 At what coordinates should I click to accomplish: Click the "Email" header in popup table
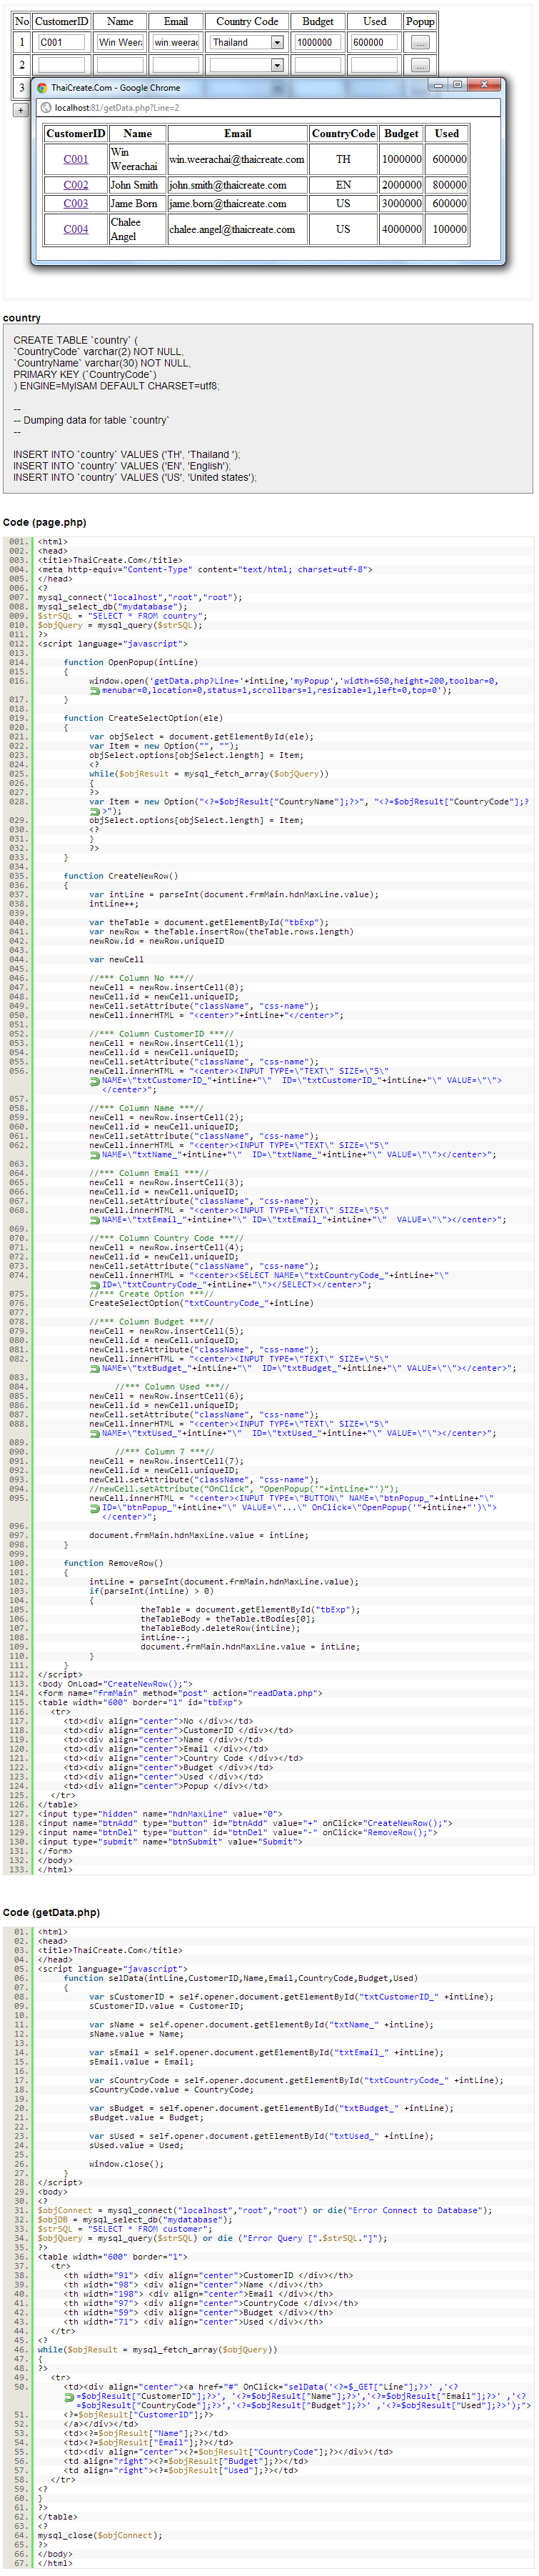(x=238, y=134)
